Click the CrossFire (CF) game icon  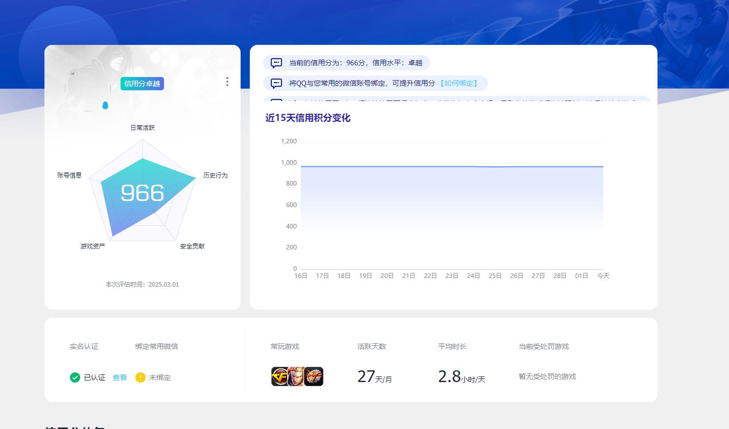(279, 376)
